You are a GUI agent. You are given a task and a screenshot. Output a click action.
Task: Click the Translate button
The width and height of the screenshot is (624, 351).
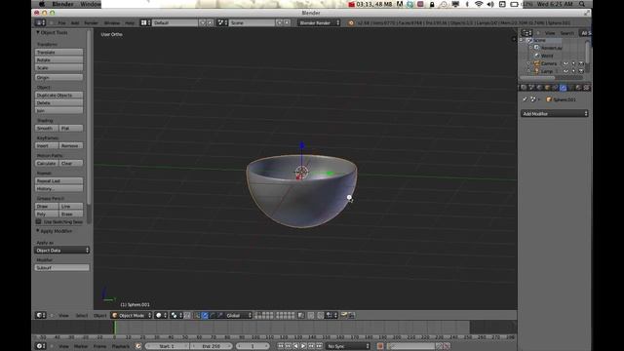[x=58, y=52]
